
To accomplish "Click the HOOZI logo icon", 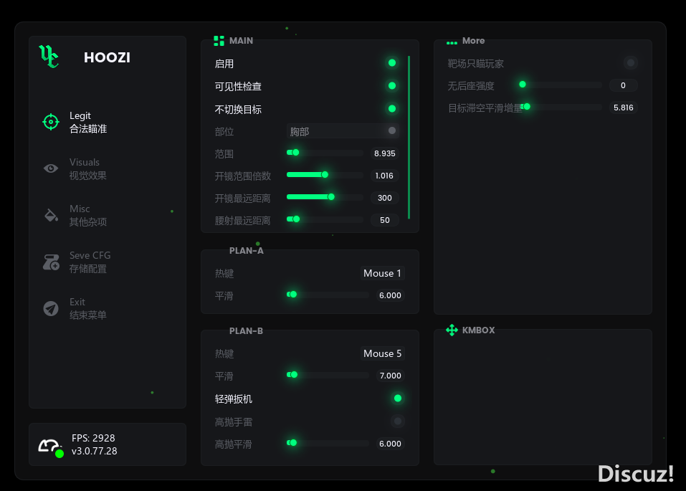I will (x=49, y=57).
